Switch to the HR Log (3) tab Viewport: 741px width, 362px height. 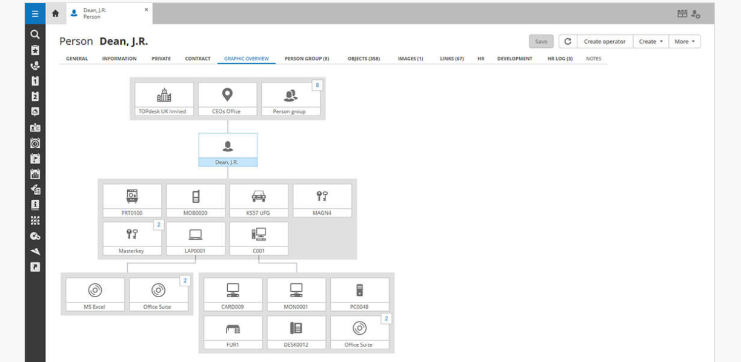click(560, 59)
